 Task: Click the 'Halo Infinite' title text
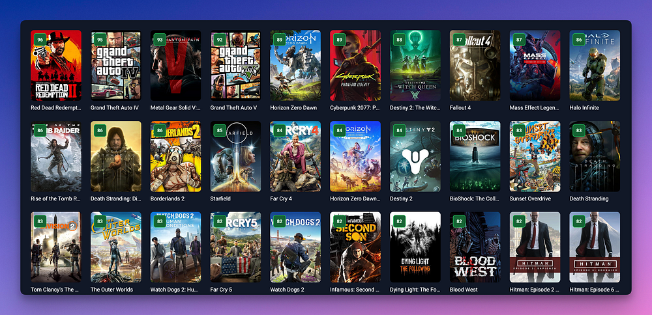click(x=584, y=107)
